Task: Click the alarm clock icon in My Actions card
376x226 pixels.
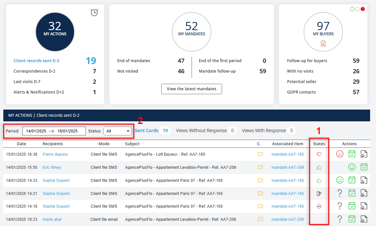Action: (94, 12)
